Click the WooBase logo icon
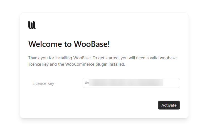 click(x=32, y=25)
